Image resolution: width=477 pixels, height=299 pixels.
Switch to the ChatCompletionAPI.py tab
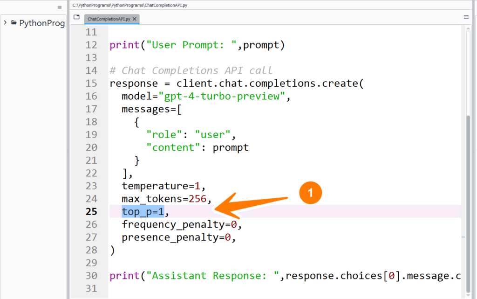tap(109, 19)
